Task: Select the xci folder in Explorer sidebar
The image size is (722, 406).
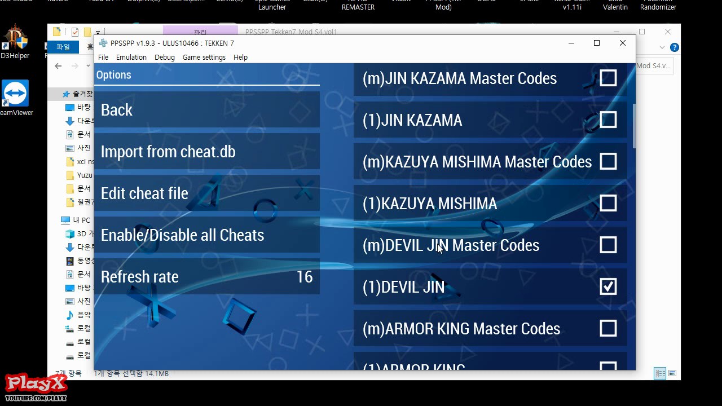Action: coord(79,161)
